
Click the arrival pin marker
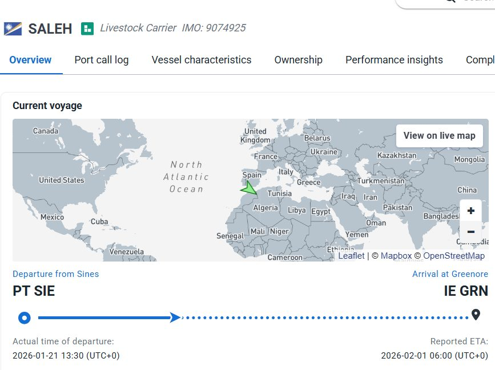[x=476, y=315]
